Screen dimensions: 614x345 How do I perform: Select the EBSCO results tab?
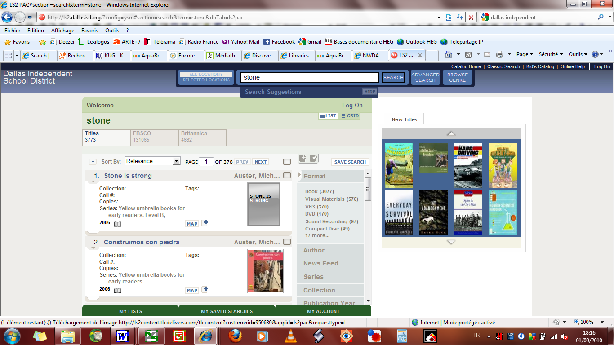(x=154, y=137)
